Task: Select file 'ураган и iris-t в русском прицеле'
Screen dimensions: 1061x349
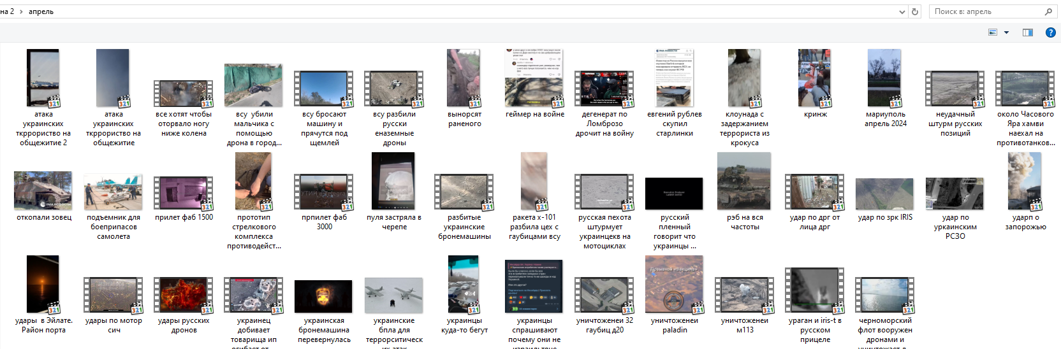Action: tap(815, 306)
